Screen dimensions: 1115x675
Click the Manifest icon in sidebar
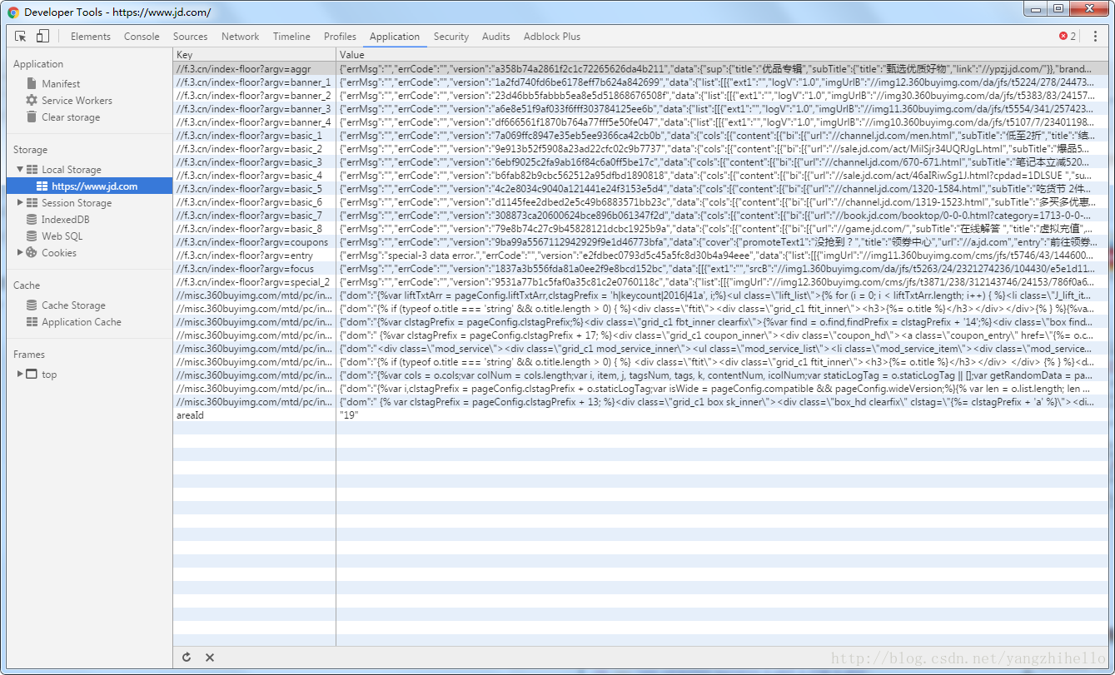[32, 84]
